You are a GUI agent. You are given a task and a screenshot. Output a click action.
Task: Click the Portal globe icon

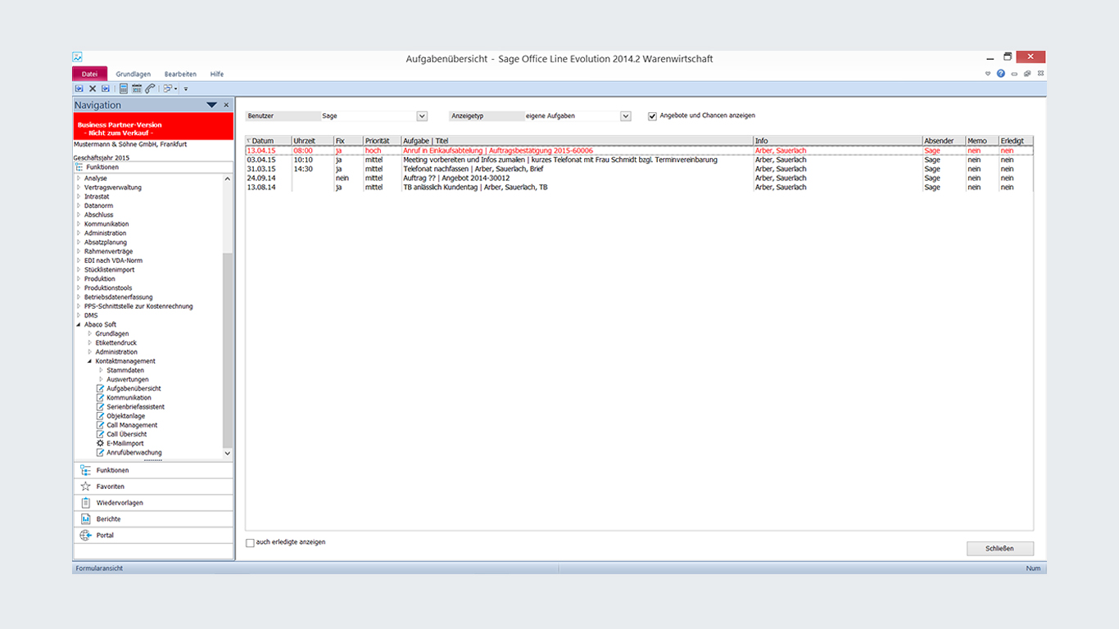point(85,535)
